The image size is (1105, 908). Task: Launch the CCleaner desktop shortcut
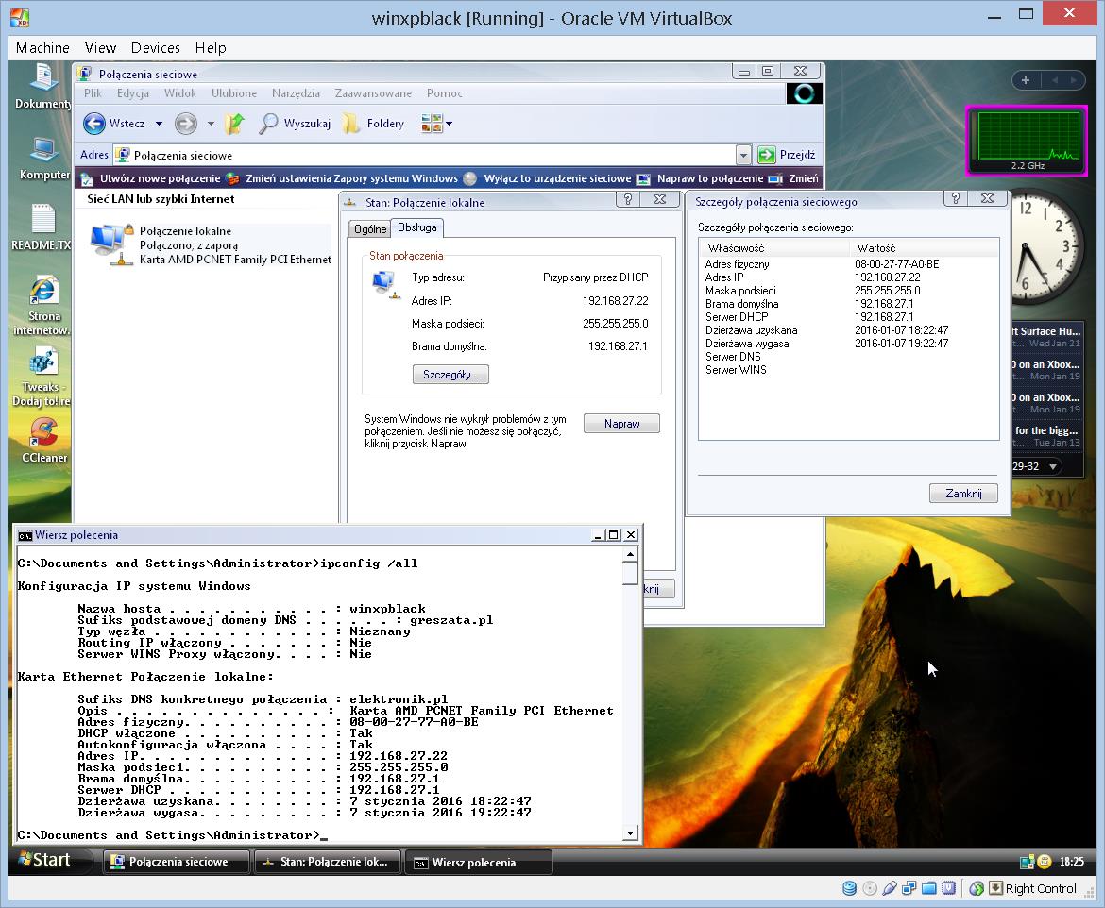click(x=43, y=440)
